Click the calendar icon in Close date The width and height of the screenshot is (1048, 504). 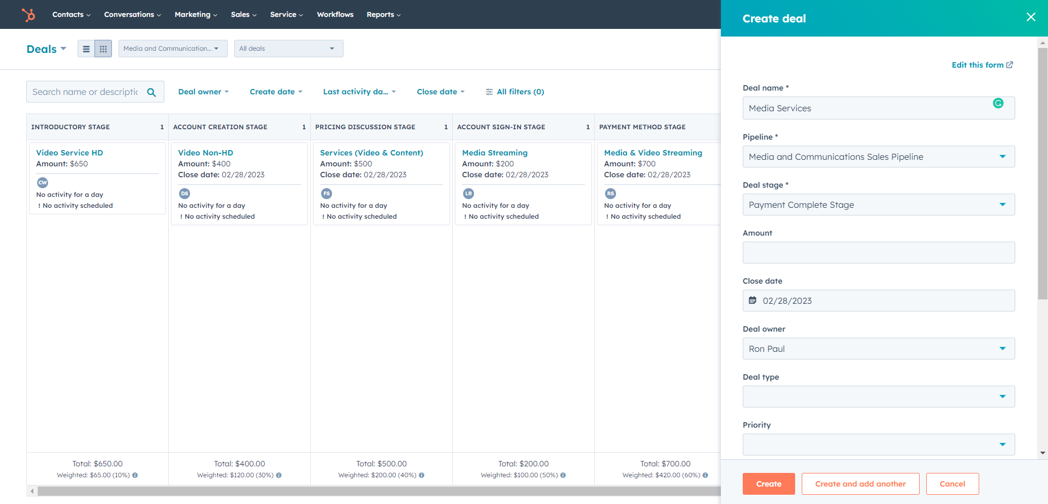coord(753,301)
